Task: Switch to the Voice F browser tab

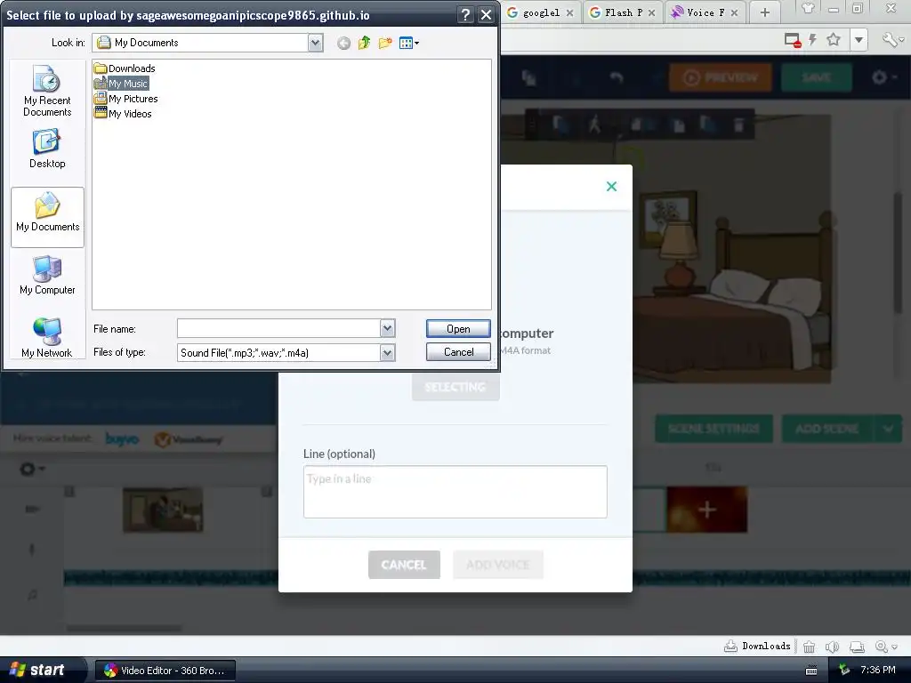Action: point(705,12)
